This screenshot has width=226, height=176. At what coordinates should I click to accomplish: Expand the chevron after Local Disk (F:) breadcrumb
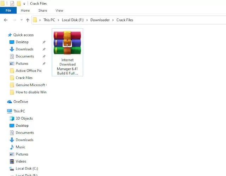(87, 20)
